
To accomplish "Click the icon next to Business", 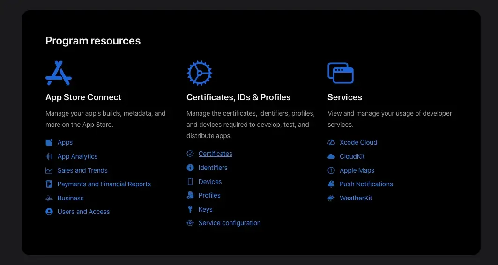I will [49, 198].
